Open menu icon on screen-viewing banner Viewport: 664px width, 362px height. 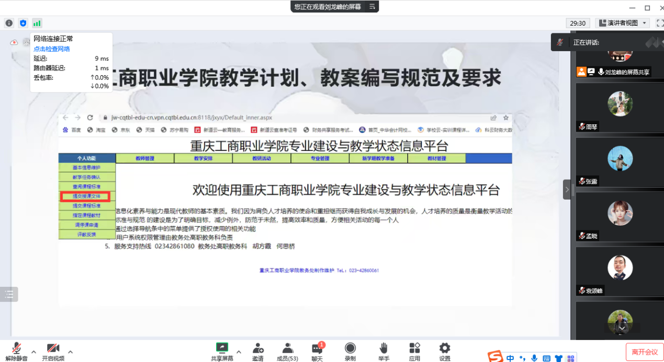(372, 6)
